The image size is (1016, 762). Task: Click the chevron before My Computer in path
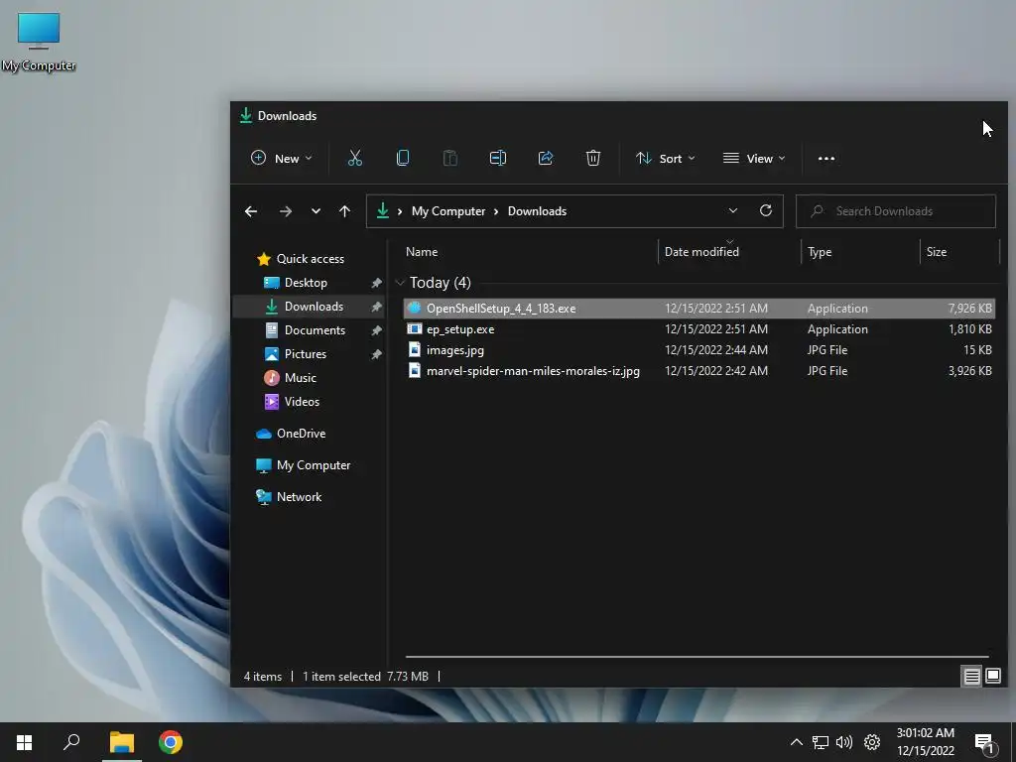(x=400, y=211)
